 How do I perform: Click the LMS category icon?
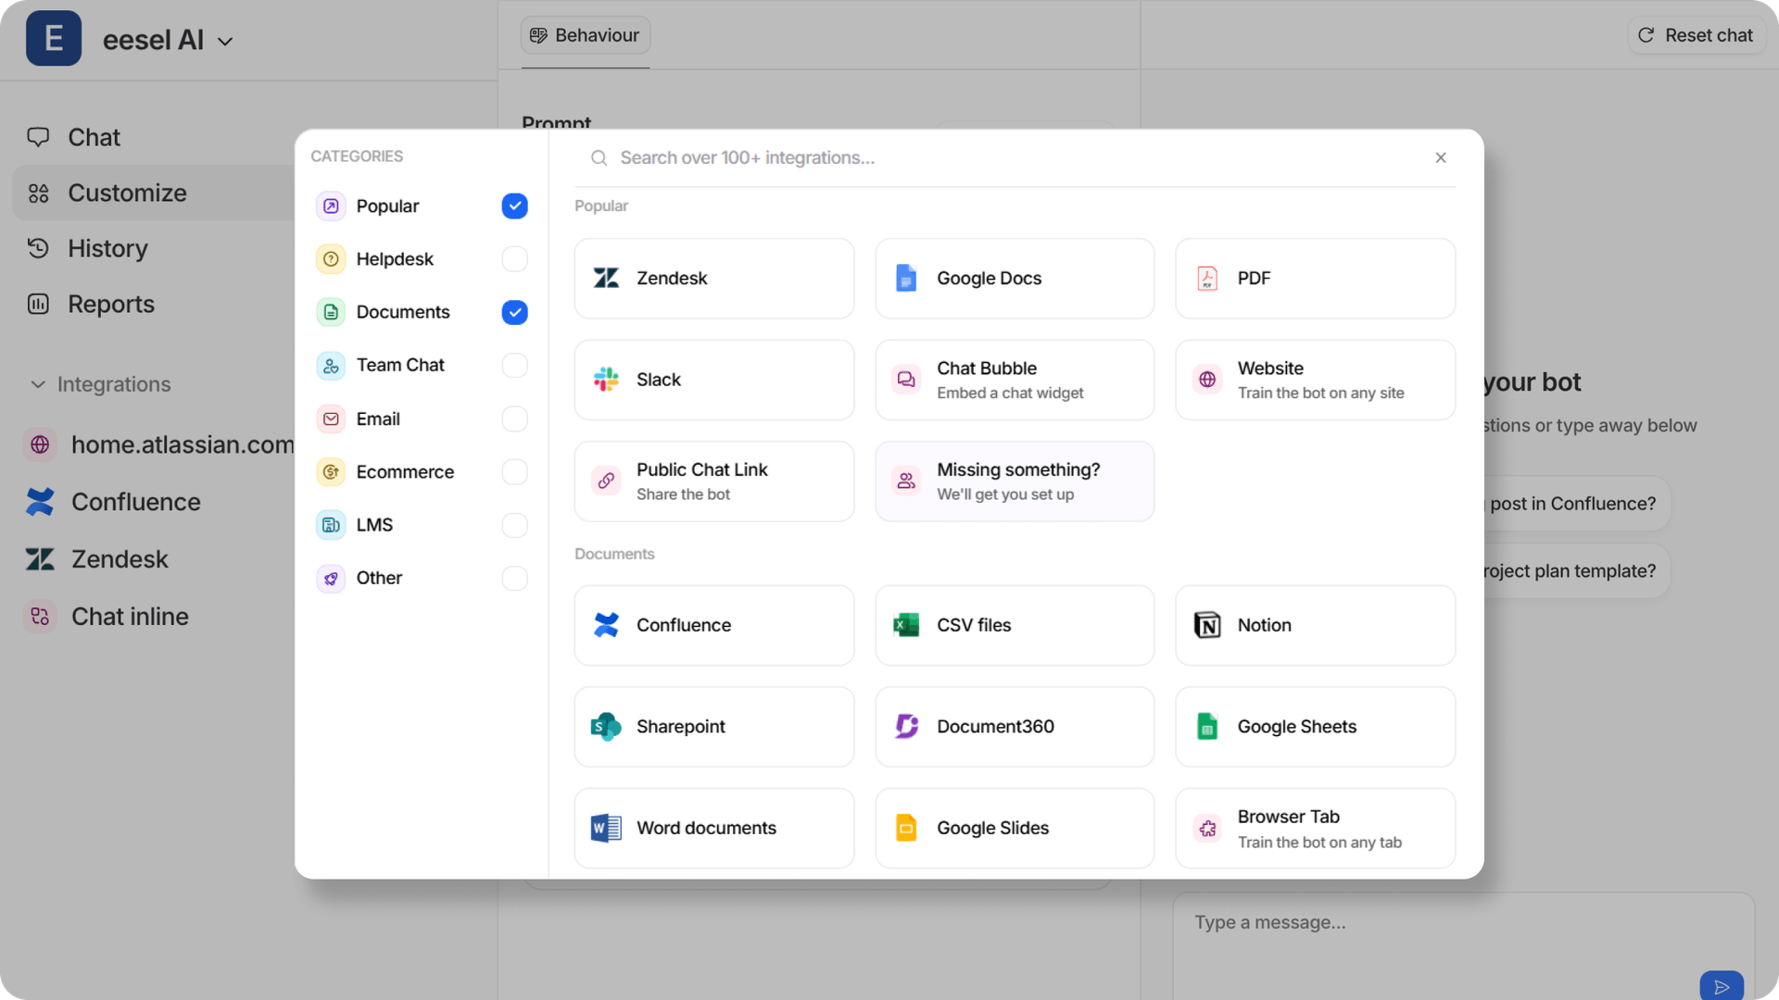point(331,525)
